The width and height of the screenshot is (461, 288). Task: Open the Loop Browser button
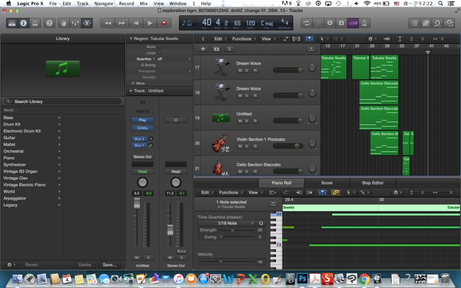(438, 23)
